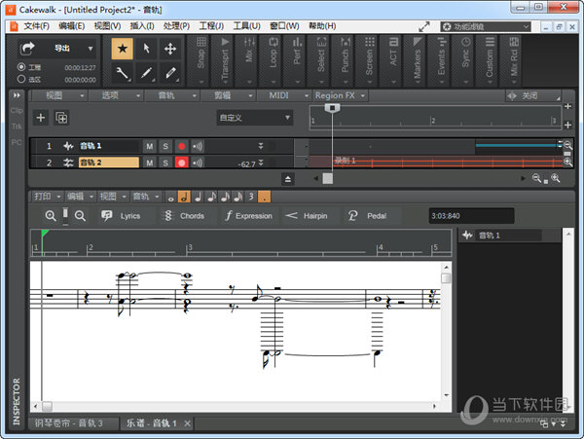Screen dimensions: 584x439
Task: Open the 编辑(E) menu
Action: pyautogui.click(x=71, y=26)
